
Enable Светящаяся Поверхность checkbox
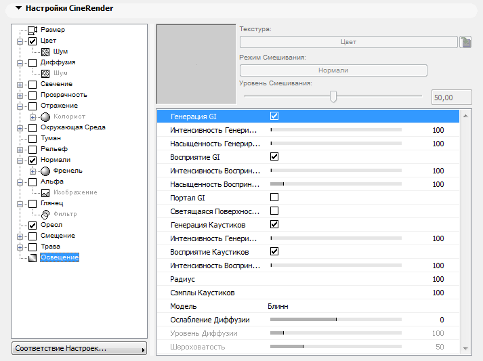[x=274, y=211]
